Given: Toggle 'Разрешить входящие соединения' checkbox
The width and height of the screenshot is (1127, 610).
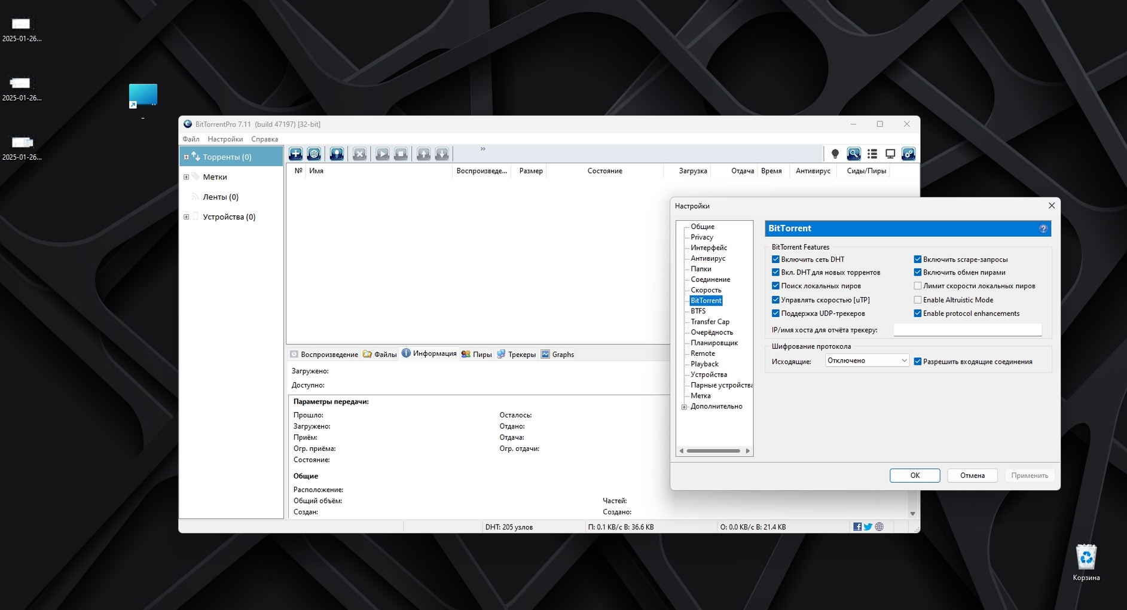Looking at the screenshot, I should click(x=918, y=362).
